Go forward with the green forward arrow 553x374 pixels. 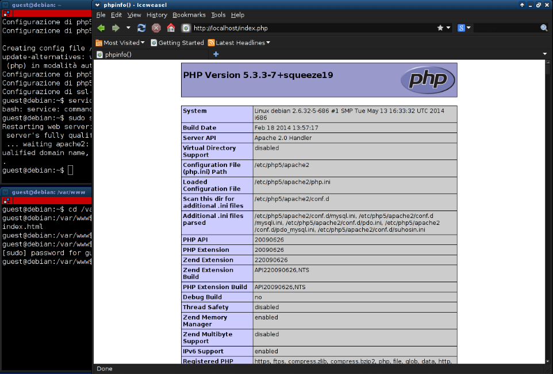coord(116,28)
